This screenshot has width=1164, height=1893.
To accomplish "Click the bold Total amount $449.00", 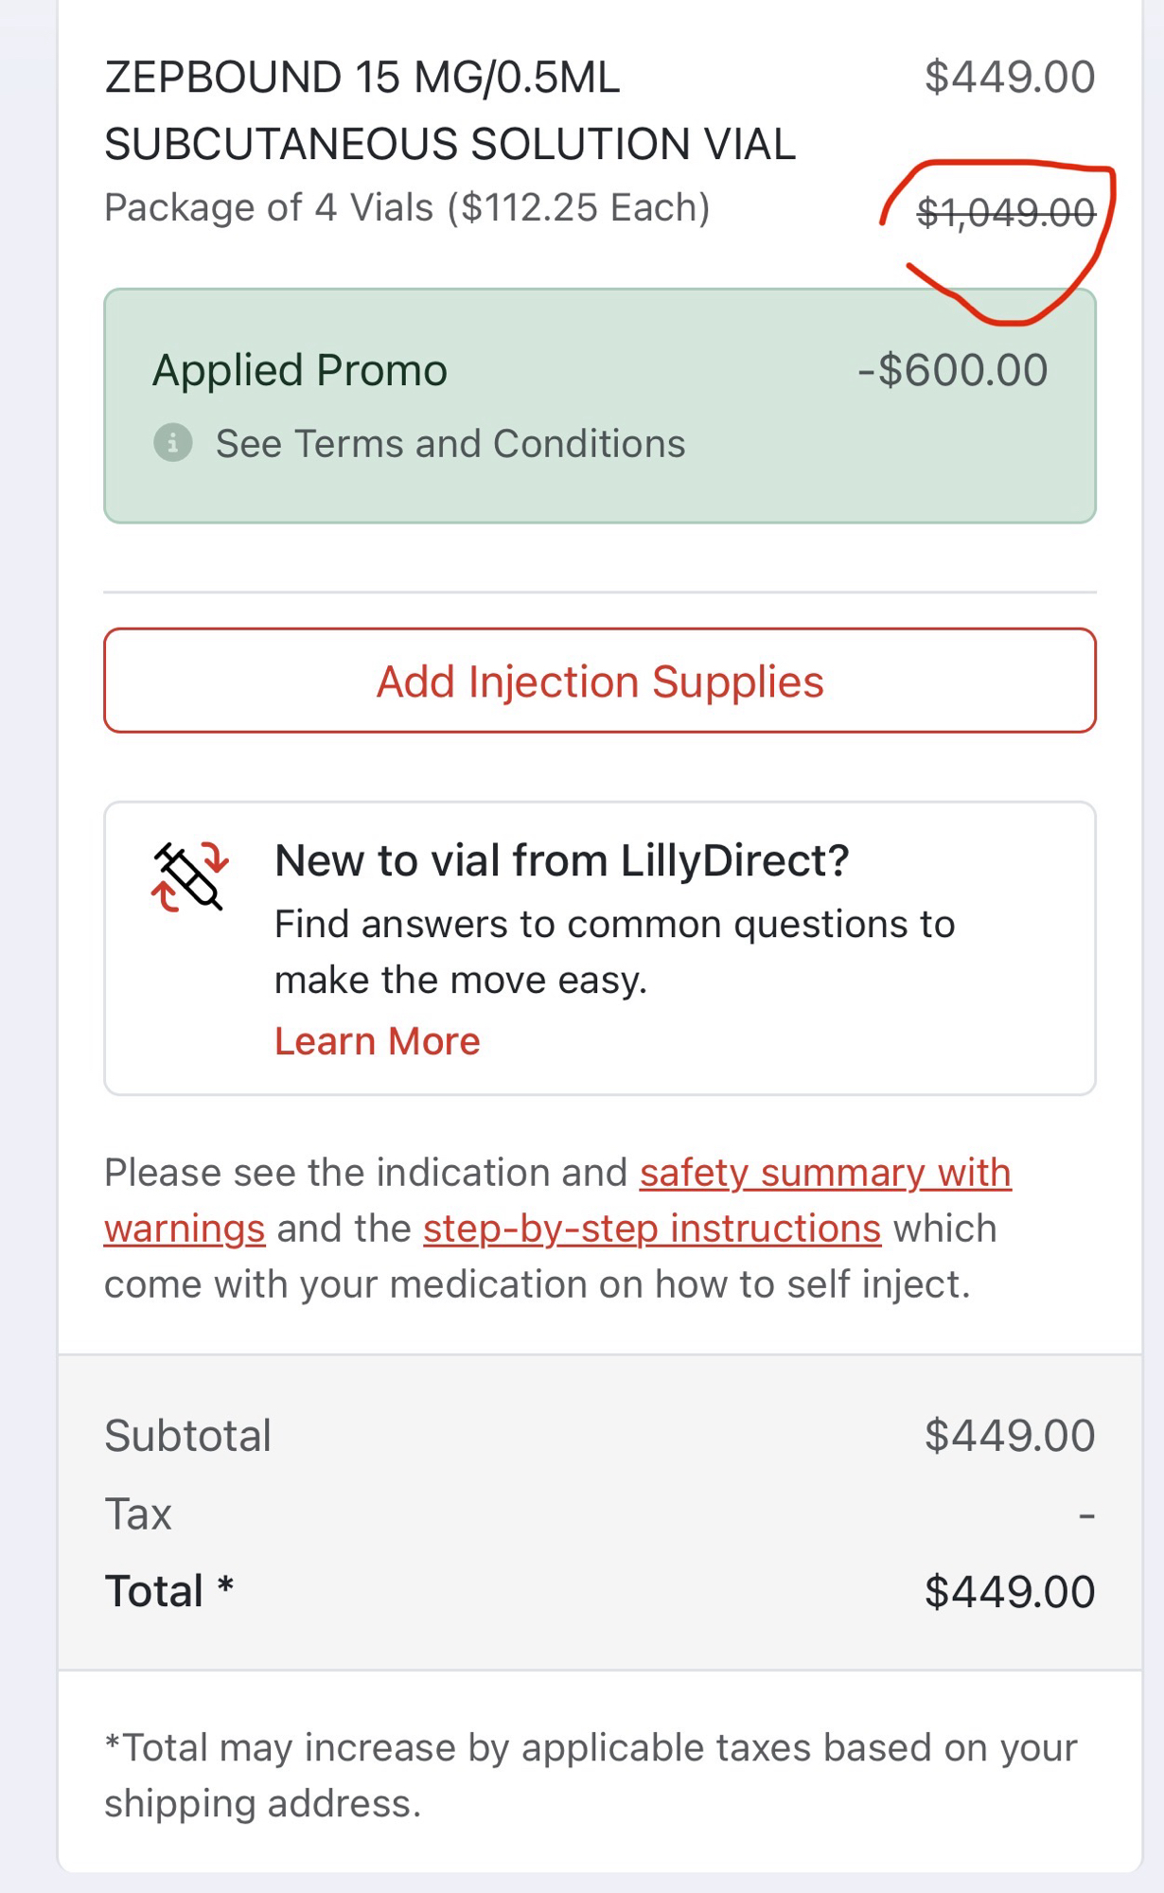I will click(x=1009, y=1592).
